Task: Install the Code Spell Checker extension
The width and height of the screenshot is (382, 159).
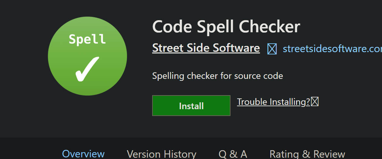Action: 191,106
